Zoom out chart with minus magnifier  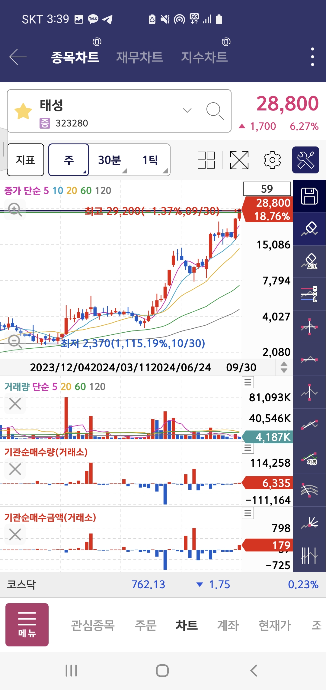15,341
